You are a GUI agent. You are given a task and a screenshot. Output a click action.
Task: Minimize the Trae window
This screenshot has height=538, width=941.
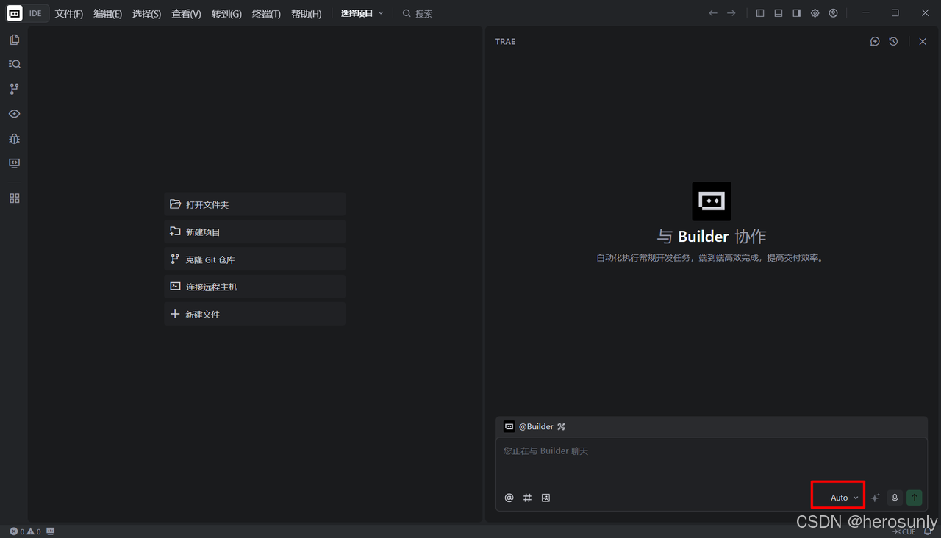[865, 13]
